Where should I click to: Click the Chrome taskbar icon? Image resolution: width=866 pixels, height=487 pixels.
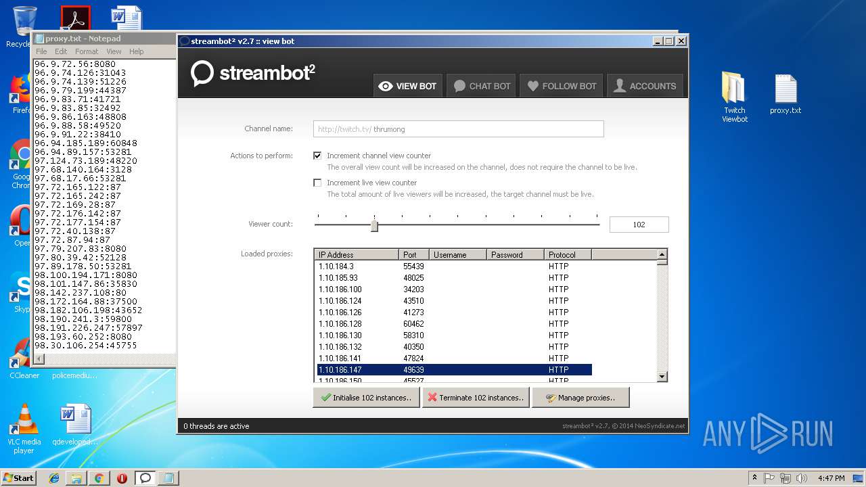(99, 478)
